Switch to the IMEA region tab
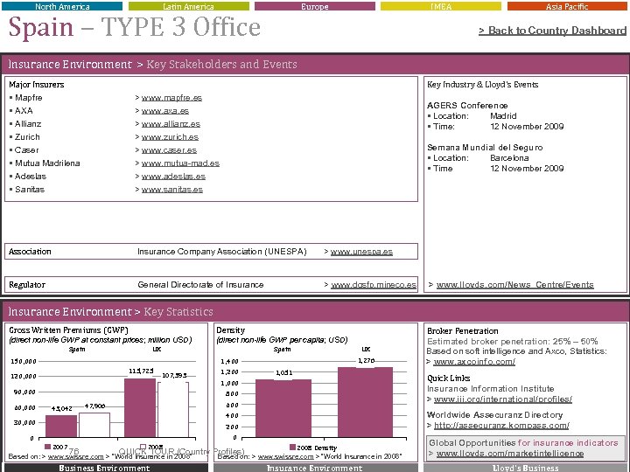Viewport: 630px width, 472px height. [x=441, y=6]
